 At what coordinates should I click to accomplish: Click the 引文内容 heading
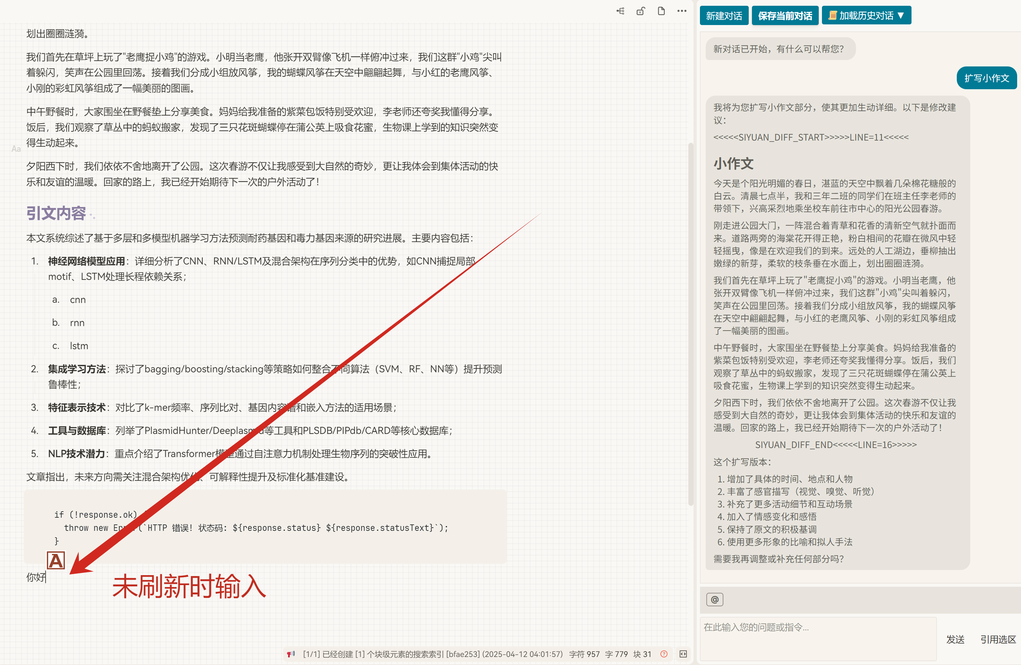[56, 213]
